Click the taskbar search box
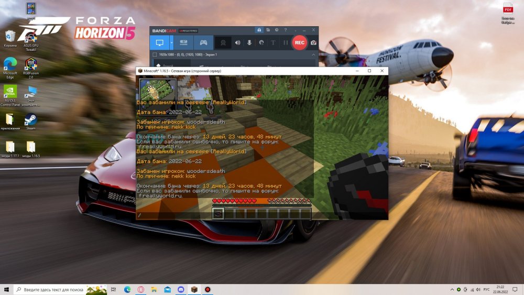 pyautogui.click(x=60, y=289)
